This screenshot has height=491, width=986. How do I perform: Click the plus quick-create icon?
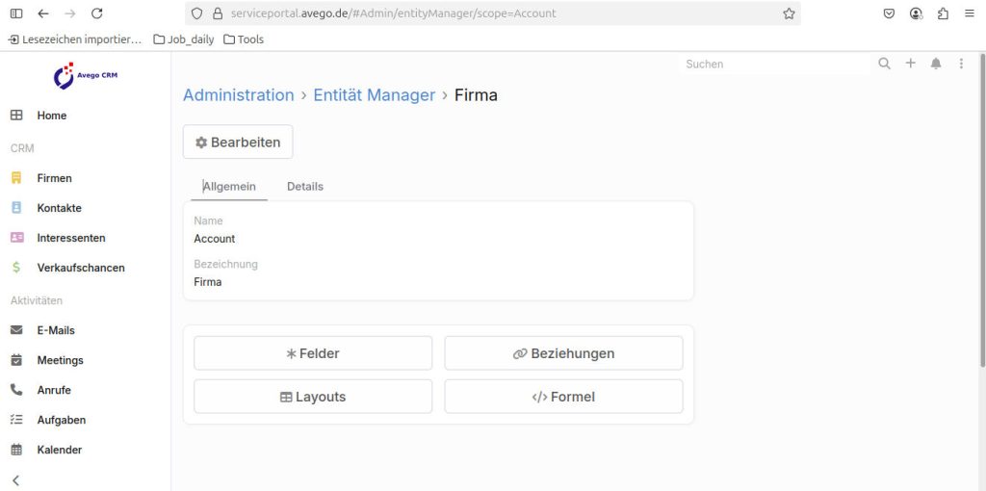[x=910, y=64]
